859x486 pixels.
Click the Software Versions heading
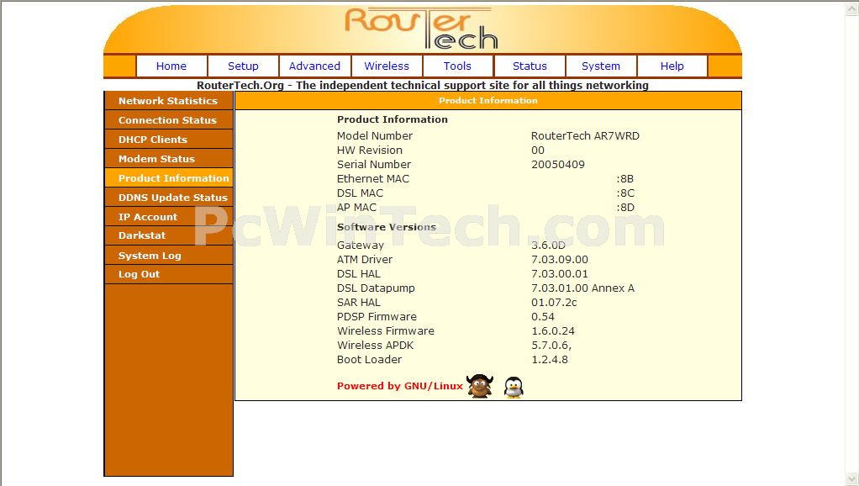(x=387, y=227)
